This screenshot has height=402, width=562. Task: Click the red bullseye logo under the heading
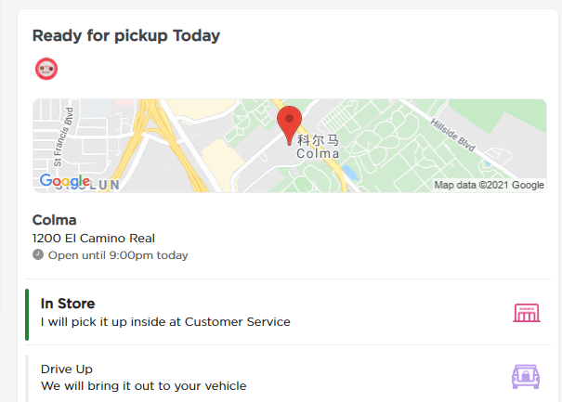pos(46,69)
